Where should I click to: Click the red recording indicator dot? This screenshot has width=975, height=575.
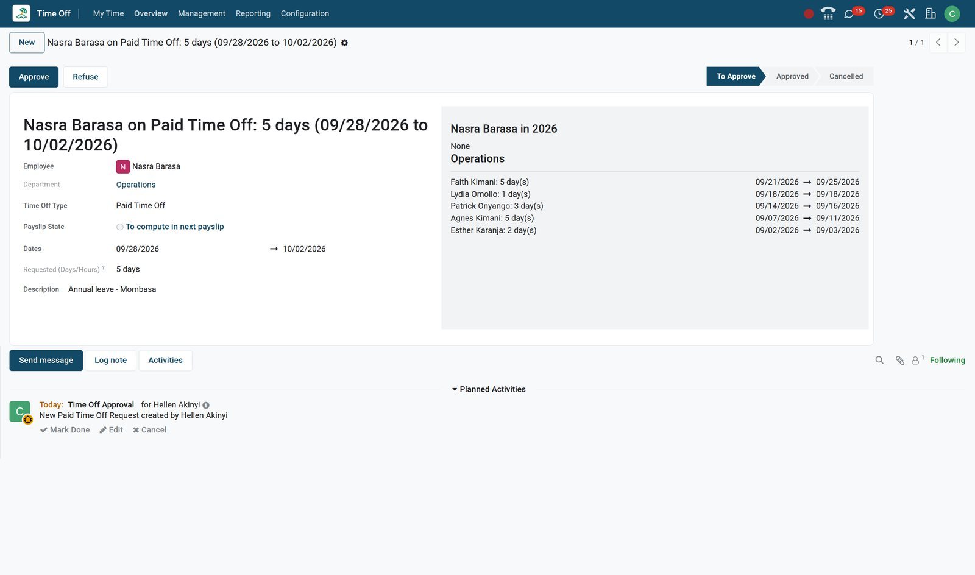coord(809,14)
